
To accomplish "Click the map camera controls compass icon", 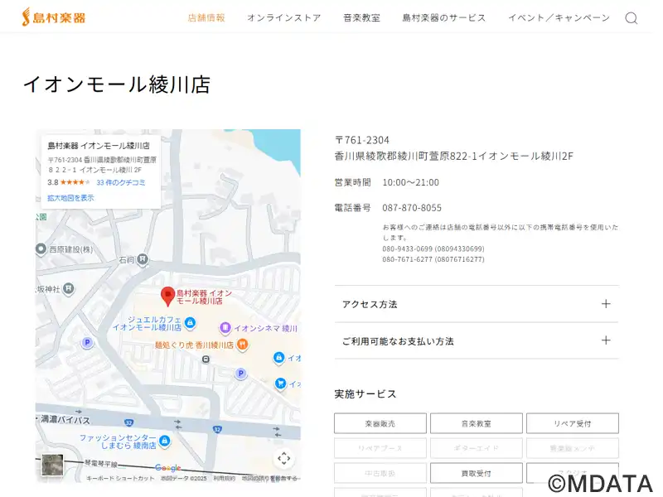I will click(x=283, y=458).
